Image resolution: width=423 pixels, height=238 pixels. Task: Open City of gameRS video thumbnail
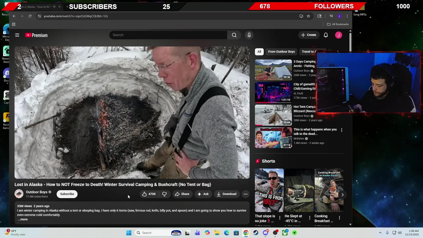pos(273,92)
